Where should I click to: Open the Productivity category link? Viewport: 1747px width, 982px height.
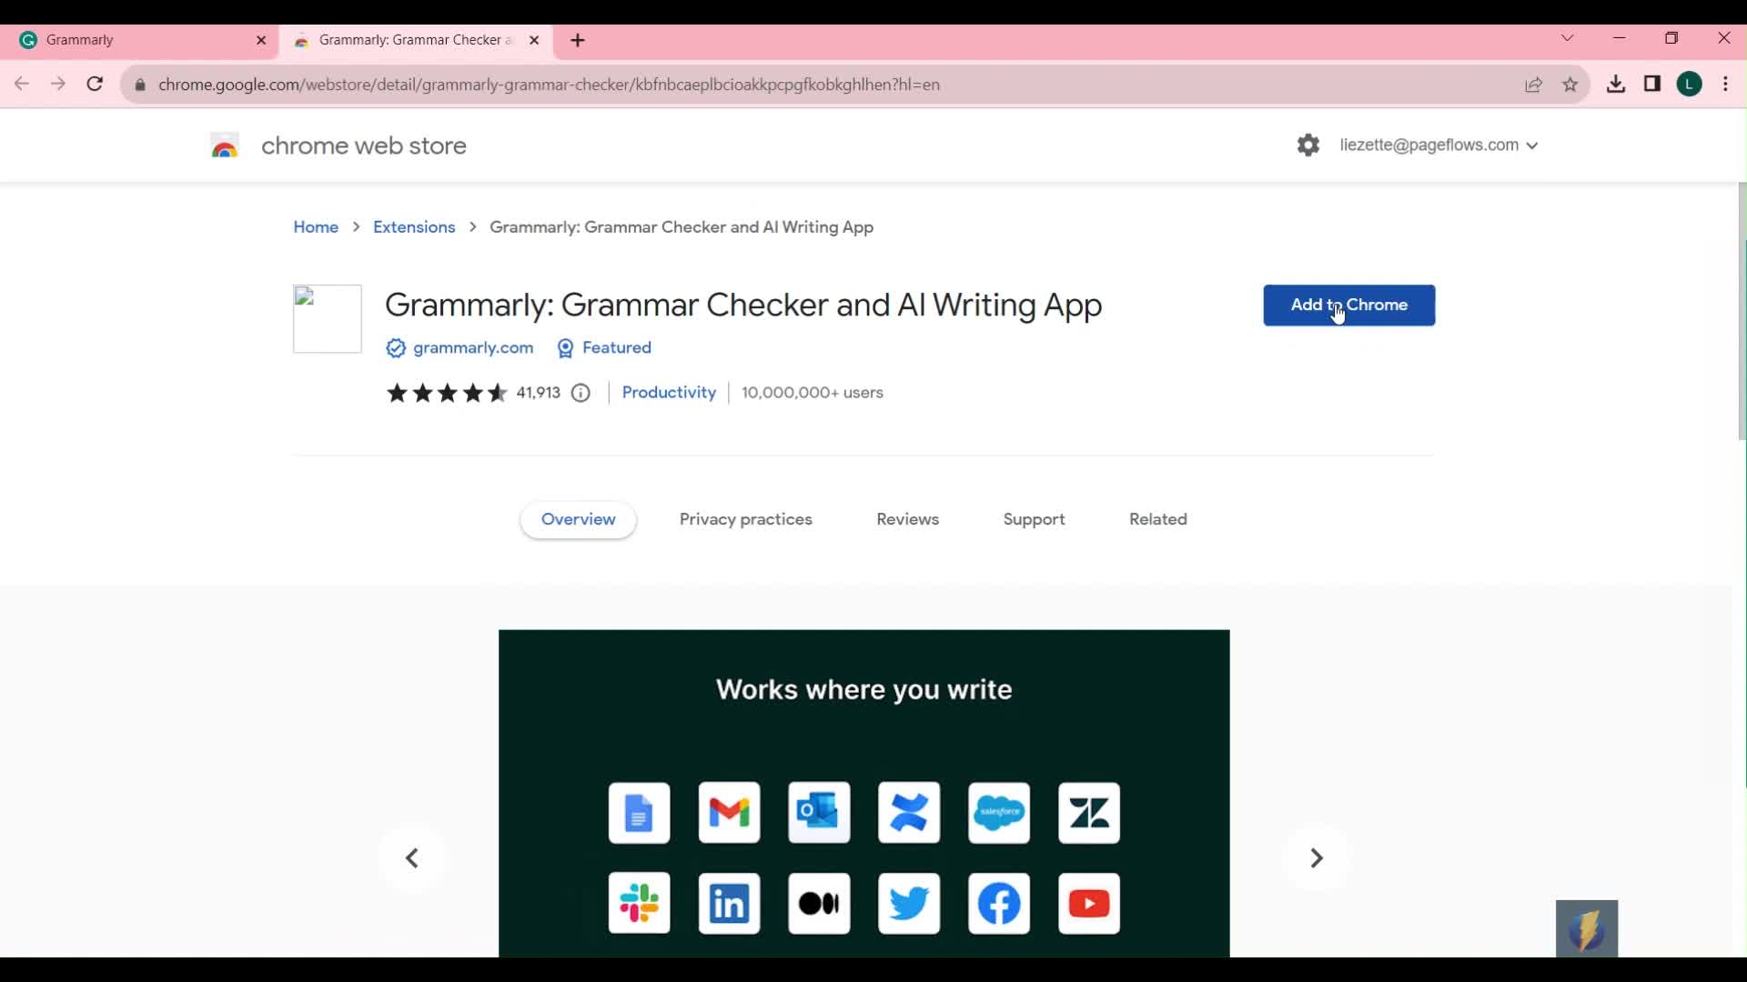pyautogui.click(x=669, y=393)
